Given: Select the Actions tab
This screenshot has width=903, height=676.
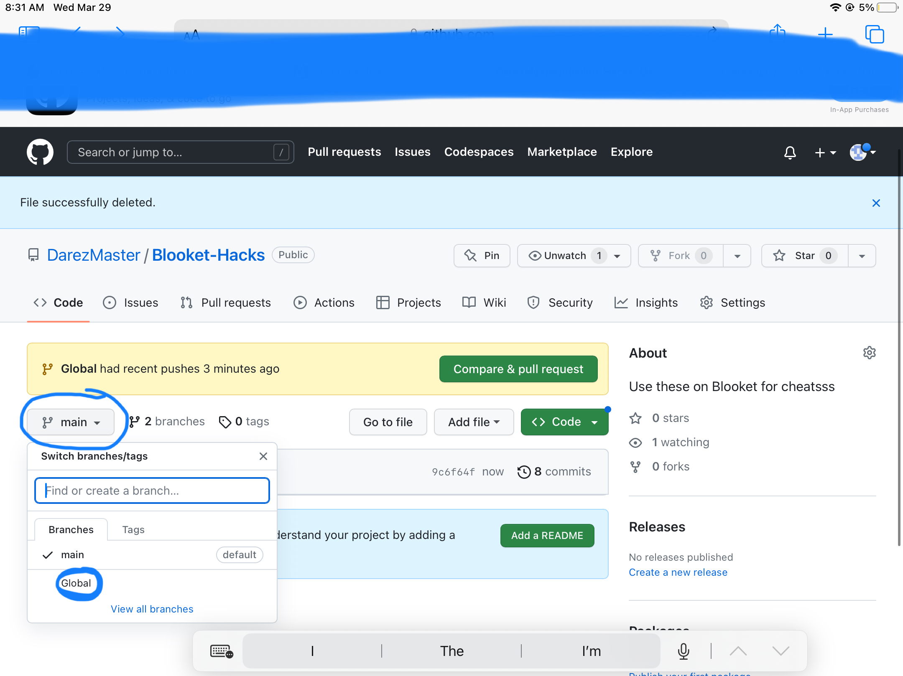Looking at the screenshot, I should (324, 302).
